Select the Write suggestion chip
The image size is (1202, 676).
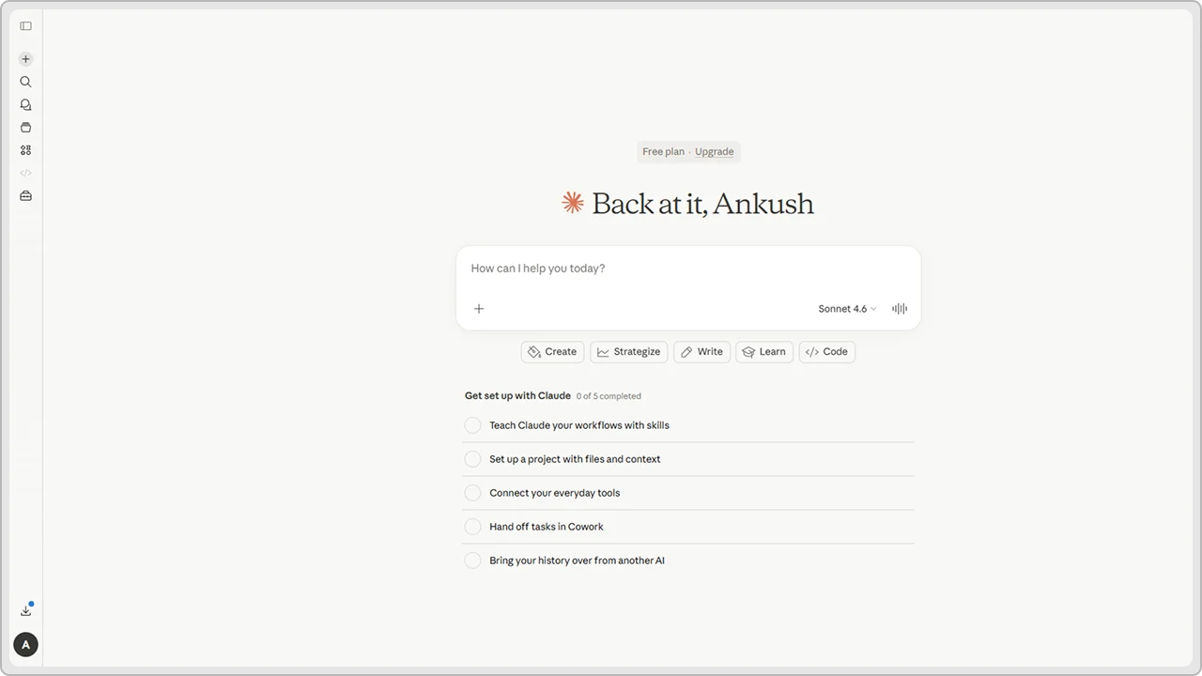pos(701,352)
